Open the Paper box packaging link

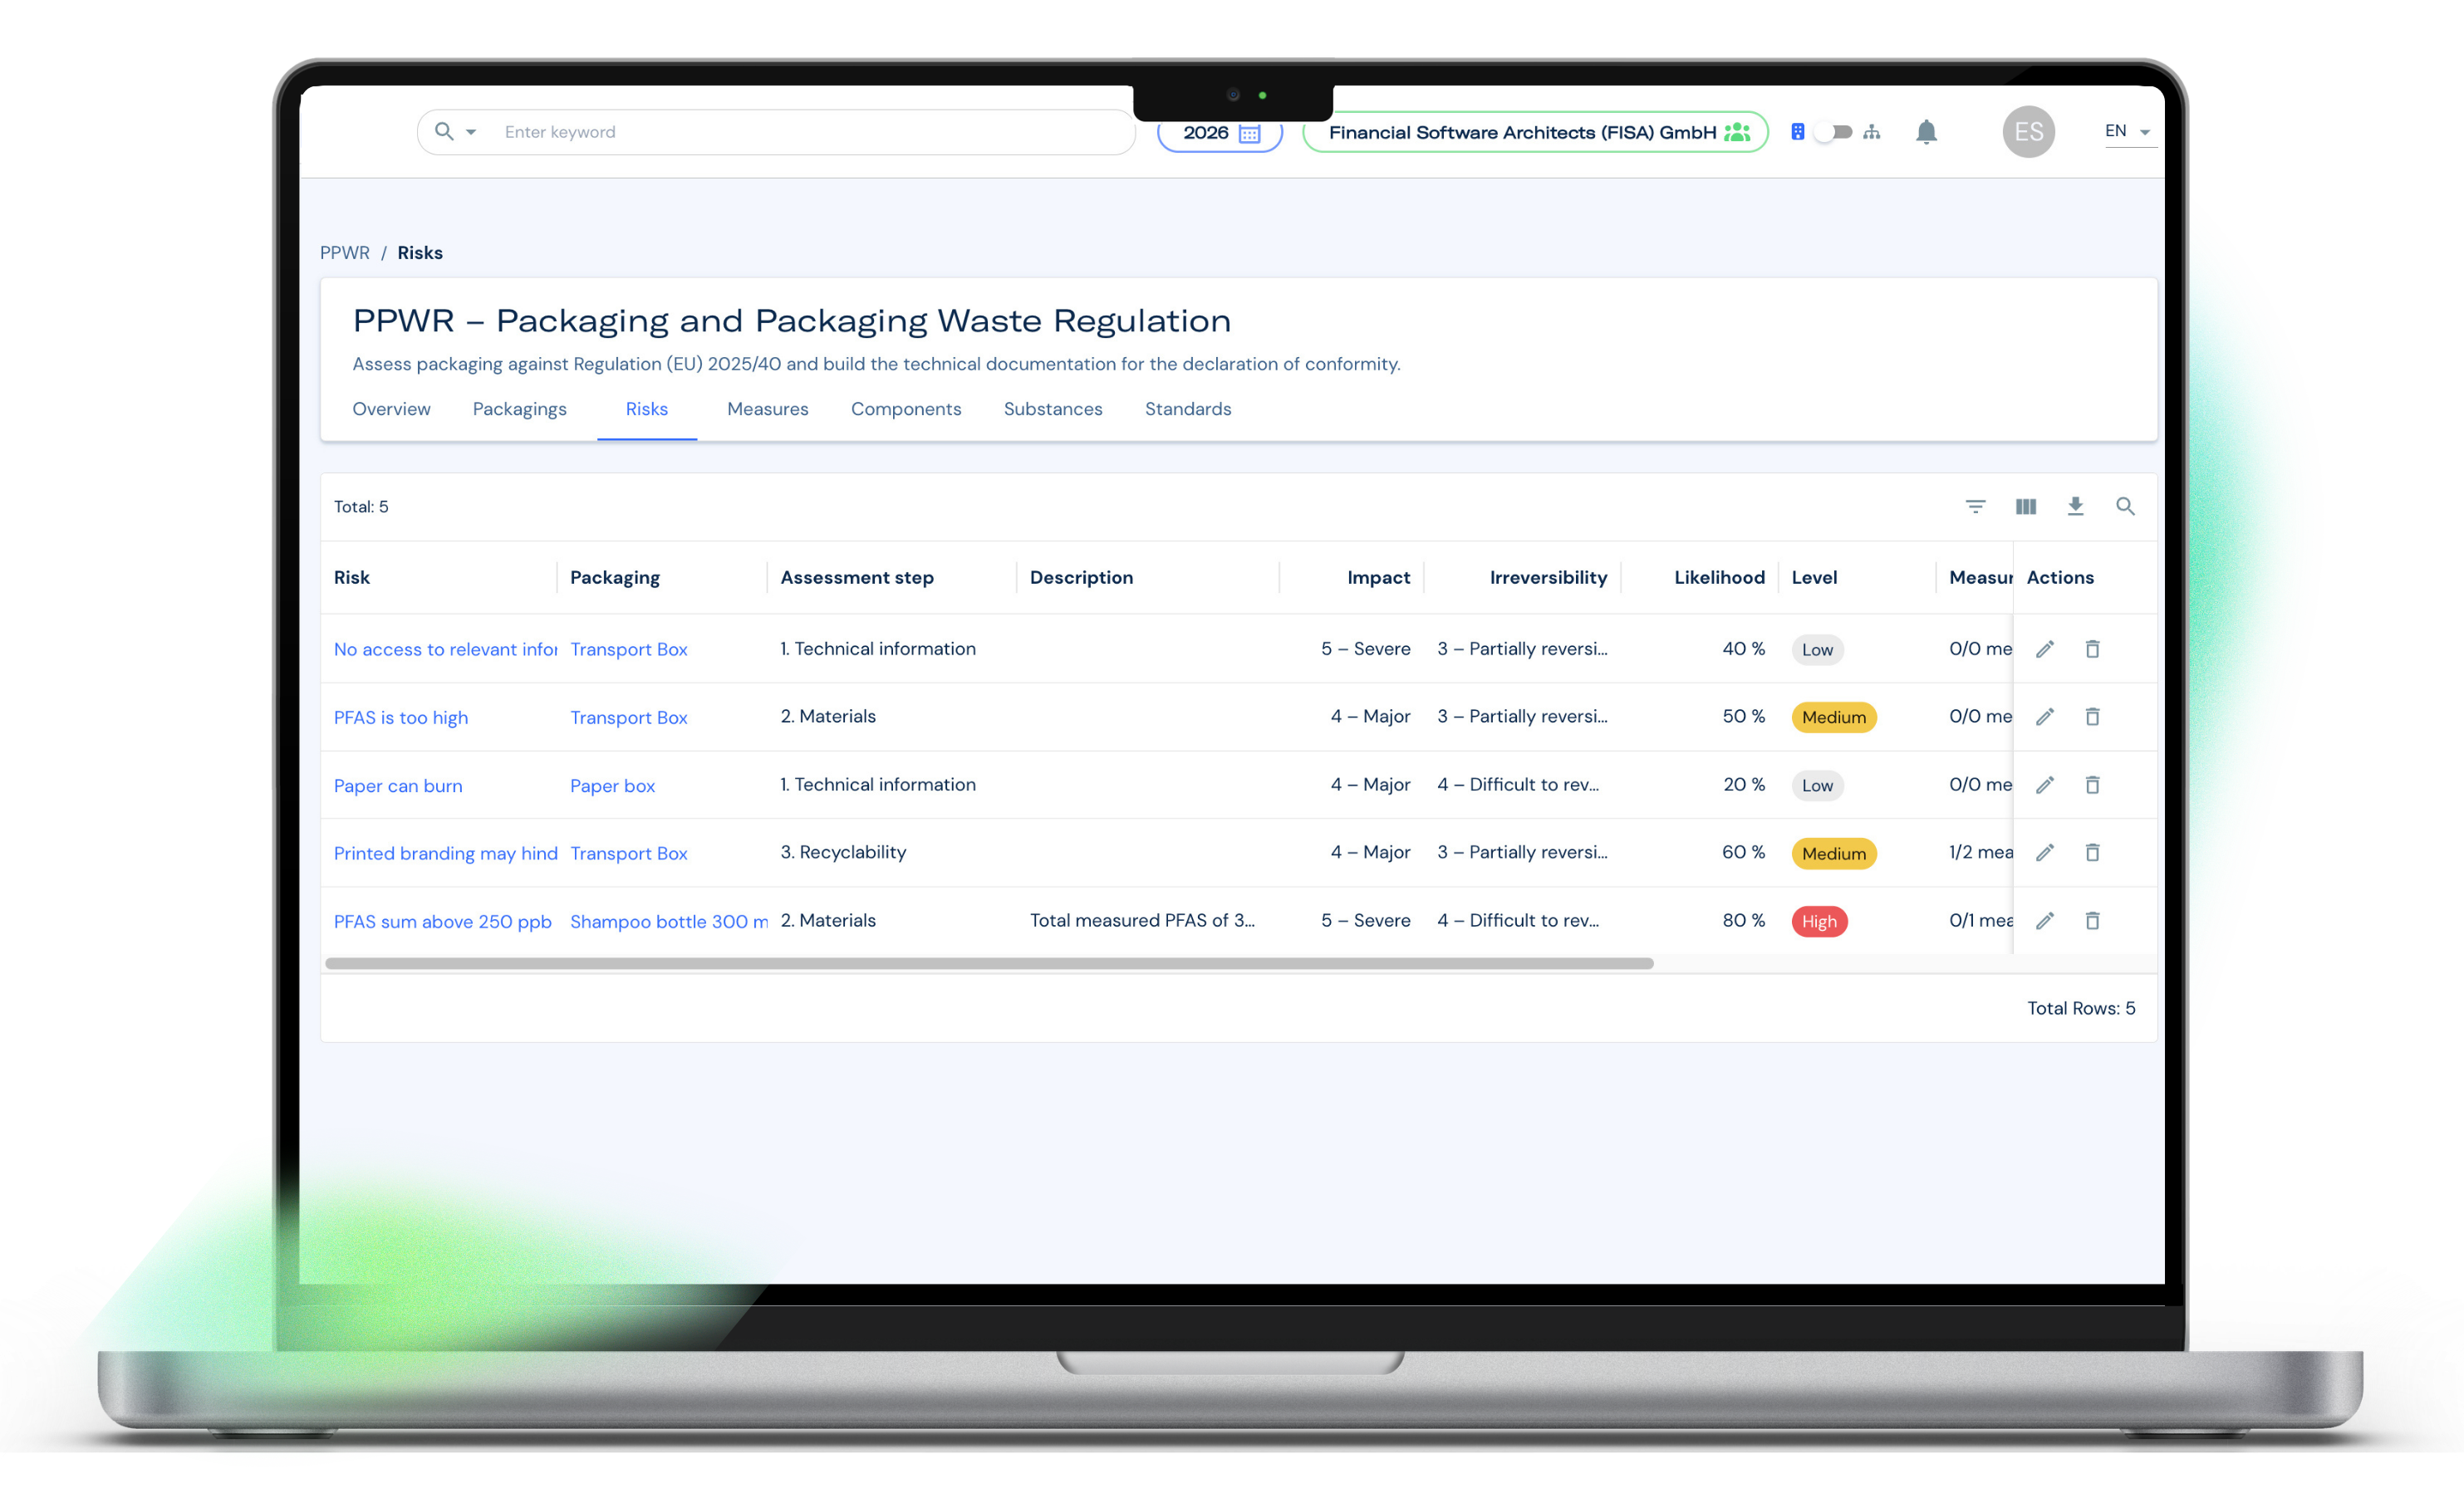tap(612, 786)
